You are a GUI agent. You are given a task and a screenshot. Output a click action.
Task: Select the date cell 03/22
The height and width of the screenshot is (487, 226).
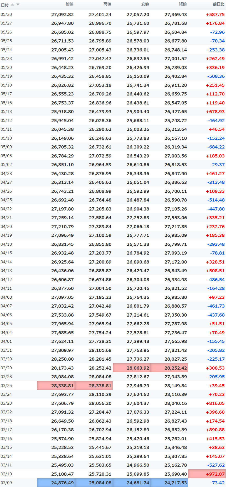[6, 412]
